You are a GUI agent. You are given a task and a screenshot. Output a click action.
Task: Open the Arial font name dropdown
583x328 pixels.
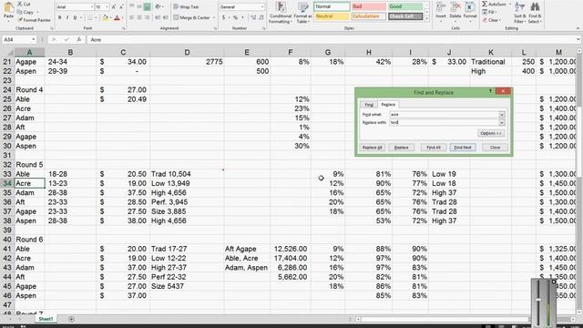(x=92, y=6)
